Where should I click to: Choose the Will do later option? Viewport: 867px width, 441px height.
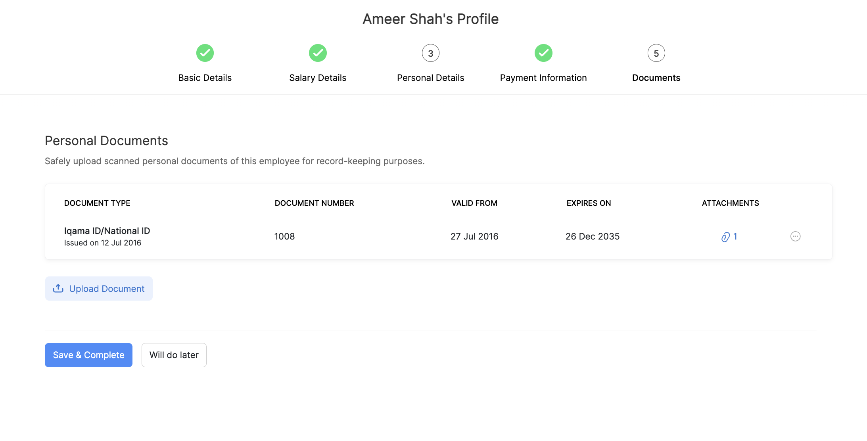[174, 355]
